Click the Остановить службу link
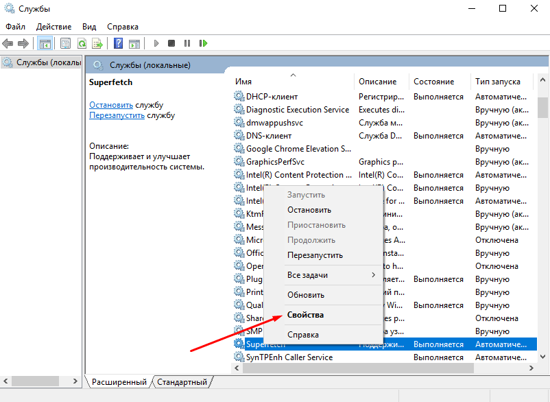The image size is (550, 402). (111, 105)
